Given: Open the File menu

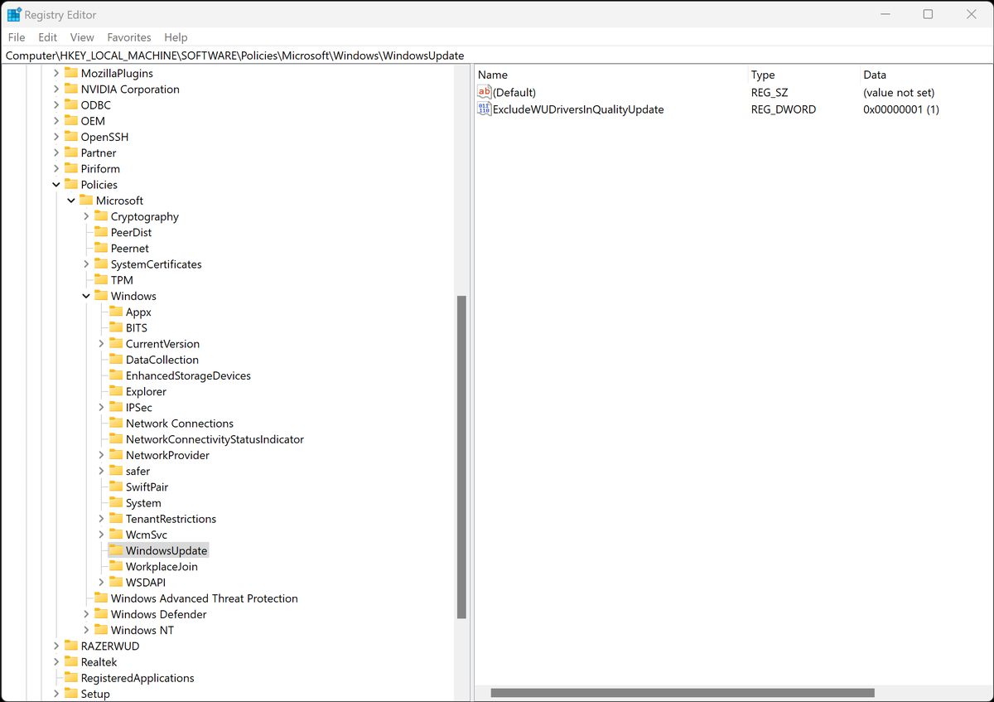Looking at the screenshot, I should 17,37.
